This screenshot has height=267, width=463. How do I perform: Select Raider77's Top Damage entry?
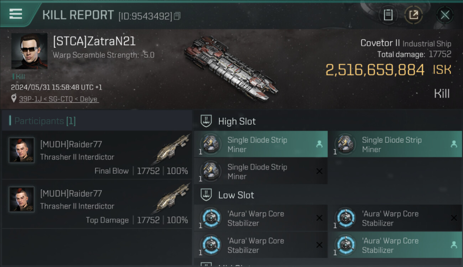coord(97,204)
